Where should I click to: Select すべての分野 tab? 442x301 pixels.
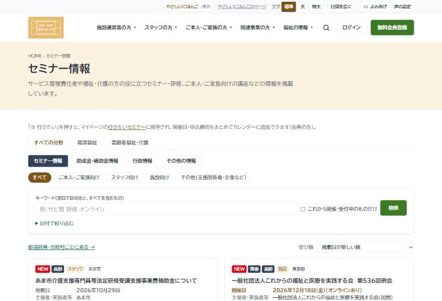tap(49, 143)
